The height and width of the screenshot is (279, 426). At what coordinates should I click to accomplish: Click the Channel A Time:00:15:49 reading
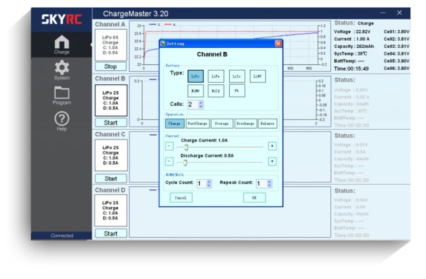351,69
